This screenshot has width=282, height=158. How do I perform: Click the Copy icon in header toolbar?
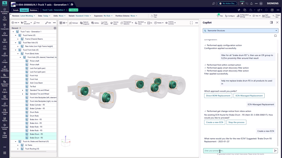coord(245,10)
